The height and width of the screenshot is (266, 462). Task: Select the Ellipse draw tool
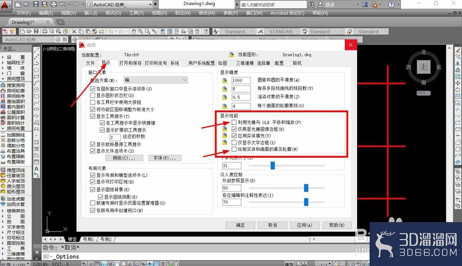(x=36, y=109)
